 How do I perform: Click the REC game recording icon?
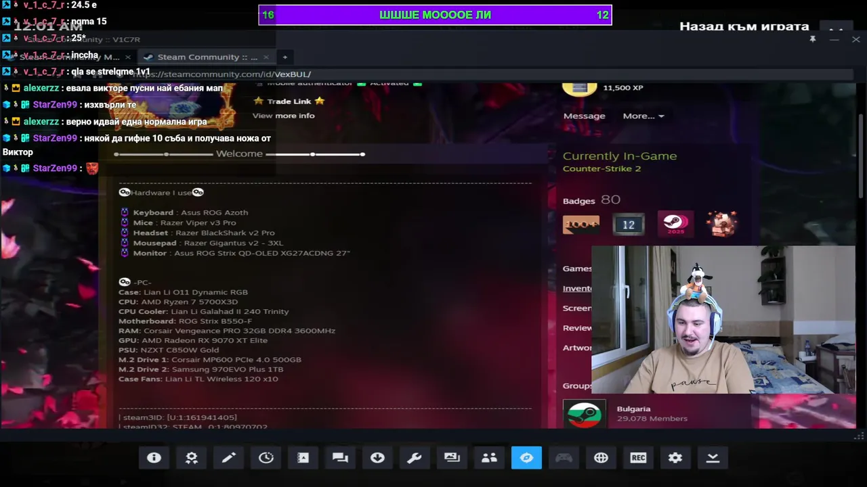pyautogui.click(x=638, y=458)
